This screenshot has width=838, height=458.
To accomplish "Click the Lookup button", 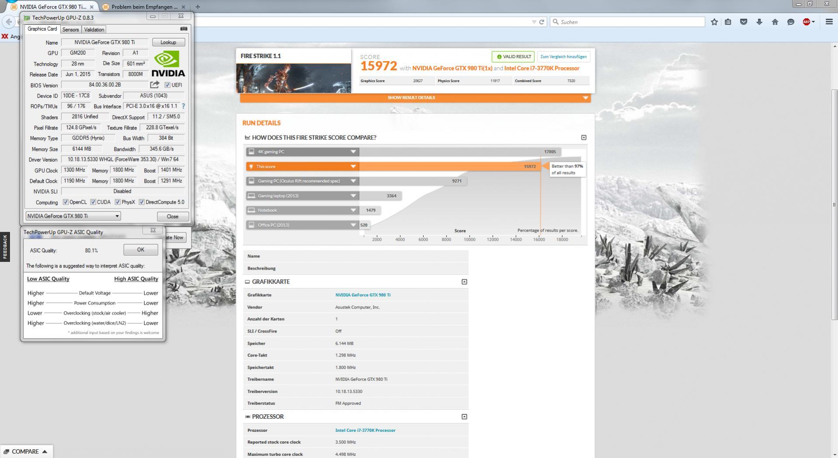I will 168,42.
